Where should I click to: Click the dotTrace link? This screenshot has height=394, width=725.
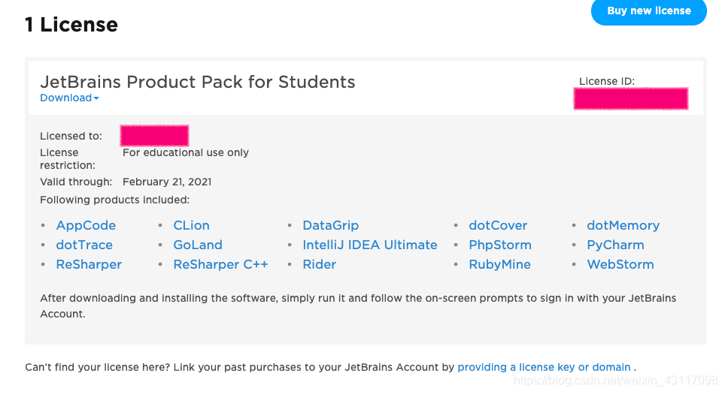coord(84,245)
